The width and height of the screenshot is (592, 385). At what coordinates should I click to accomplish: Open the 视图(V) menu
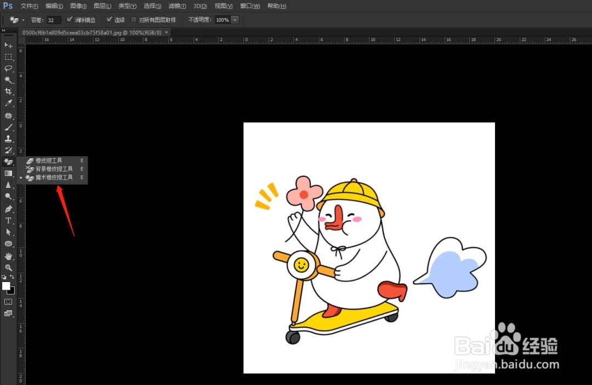tap(224, 6)
